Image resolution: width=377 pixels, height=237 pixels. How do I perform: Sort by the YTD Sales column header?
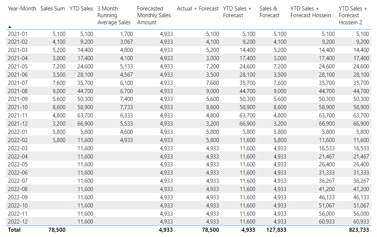coord(81,9)
